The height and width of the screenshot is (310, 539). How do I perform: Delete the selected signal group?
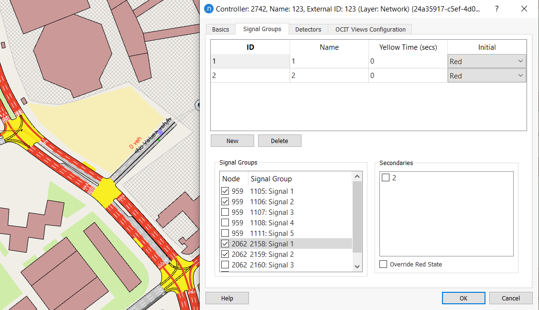tap(280, 140)
